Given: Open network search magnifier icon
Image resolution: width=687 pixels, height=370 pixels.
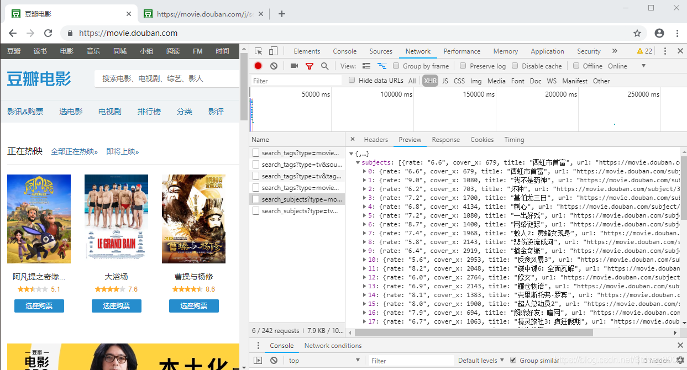Looking at the screenshot, I should coord(325,66).
